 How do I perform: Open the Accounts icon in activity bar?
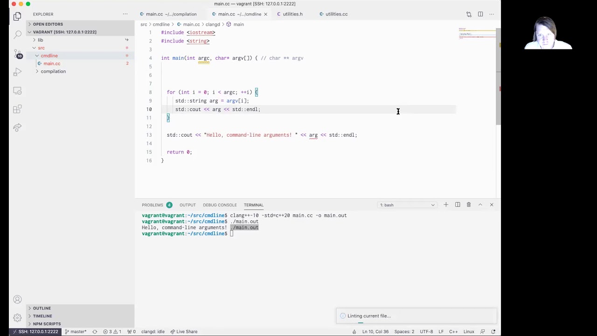17,300
